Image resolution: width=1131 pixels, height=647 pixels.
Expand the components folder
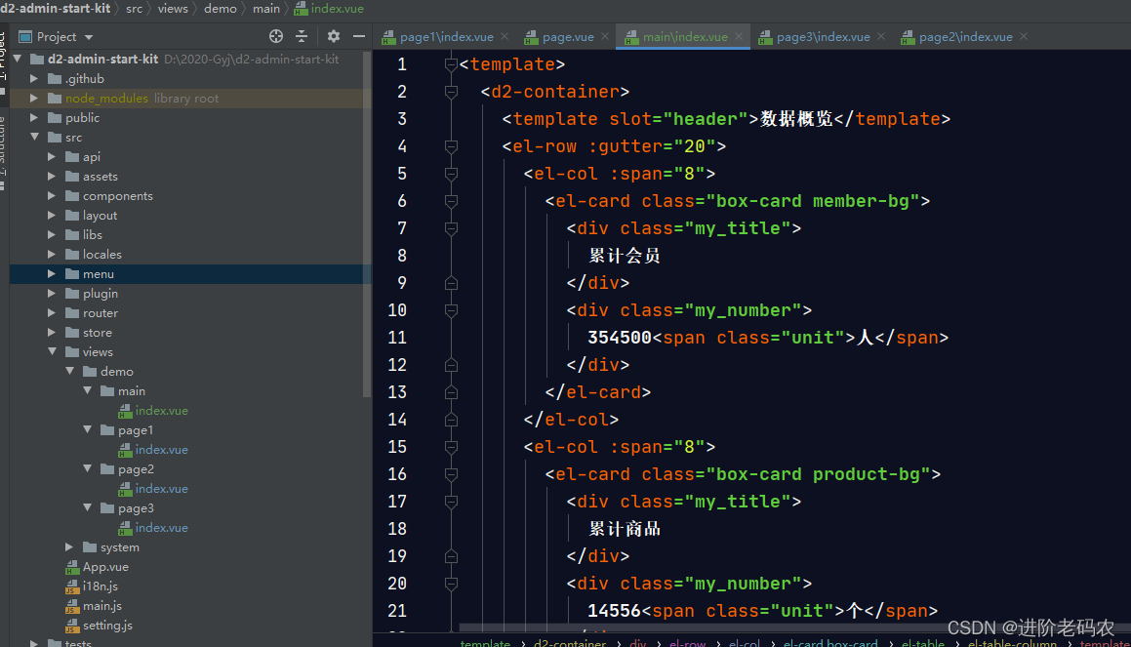(51, 195)
